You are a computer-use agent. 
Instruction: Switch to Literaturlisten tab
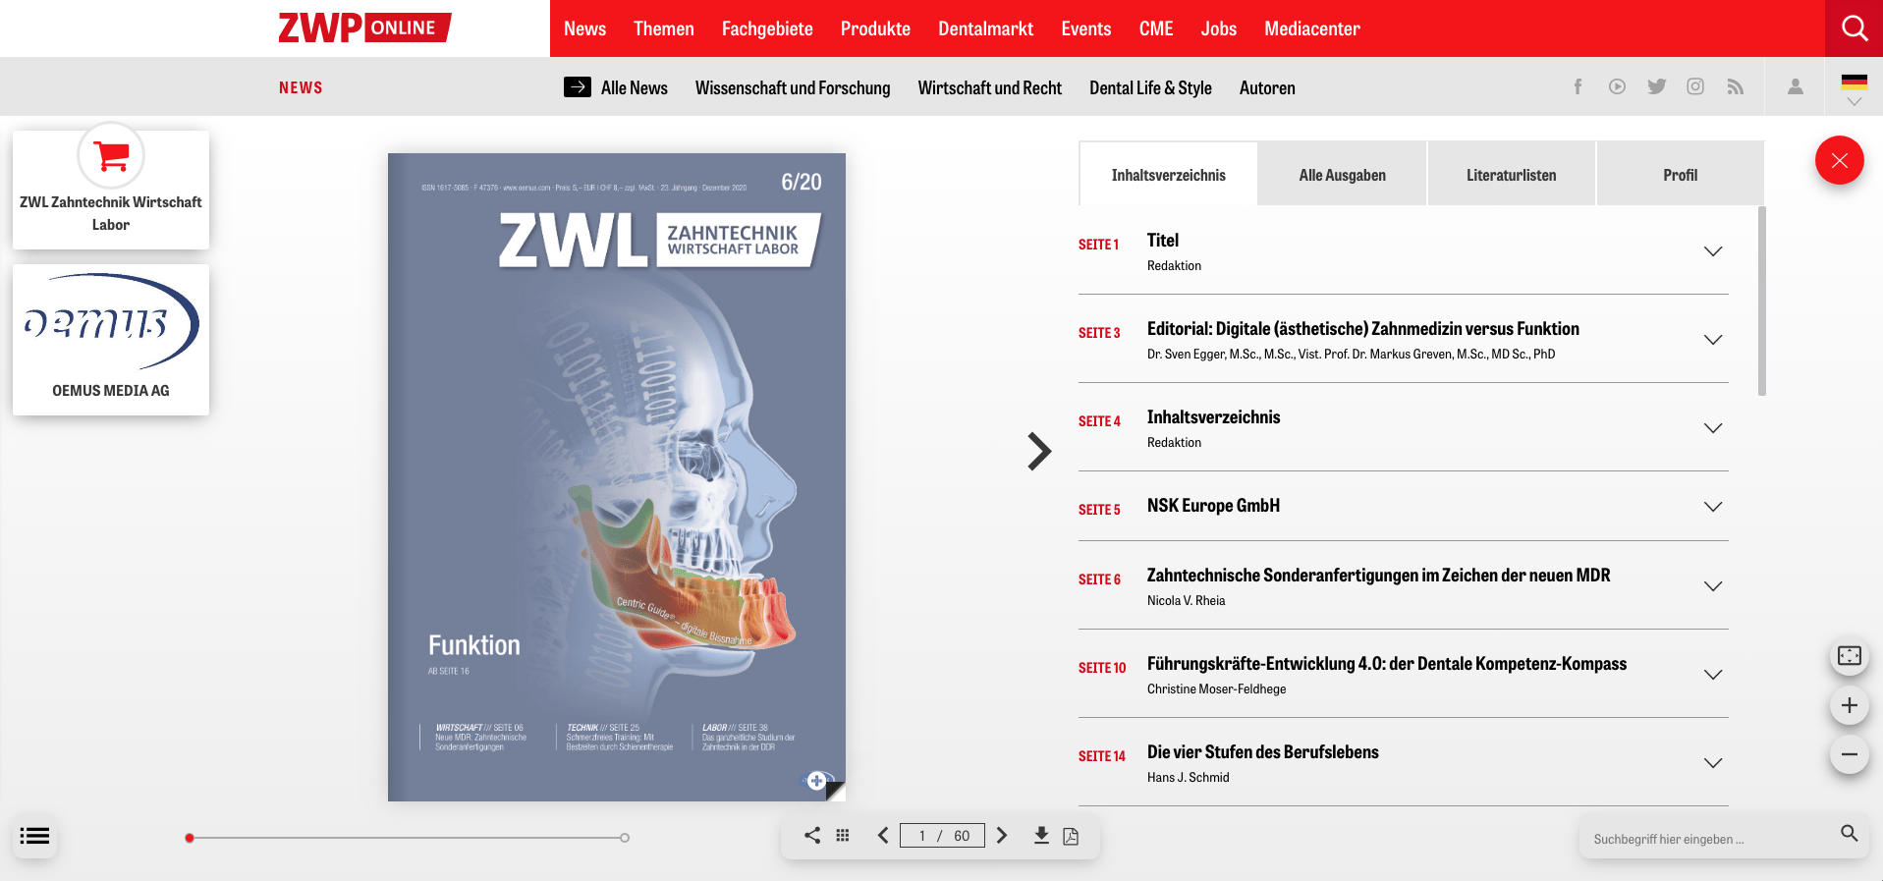1511,175
